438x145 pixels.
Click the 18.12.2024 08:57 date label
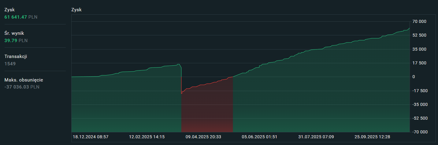91,137
